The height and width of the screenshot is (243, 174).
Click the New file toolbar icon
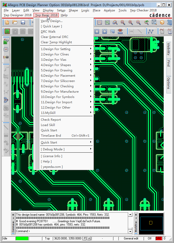coord(7,22)
